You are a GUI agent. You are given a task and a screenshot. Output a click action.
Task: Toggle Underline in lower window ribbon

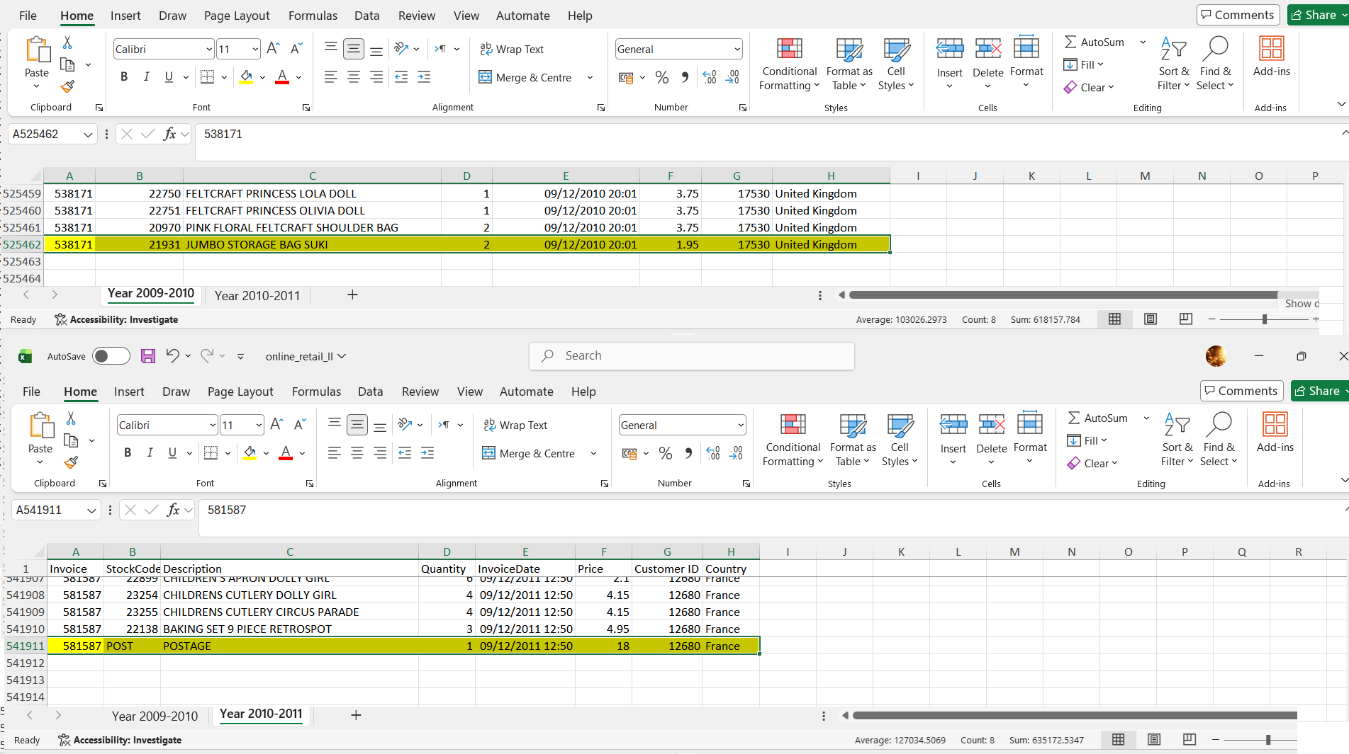pyautogui.click(x=172, y=453)
